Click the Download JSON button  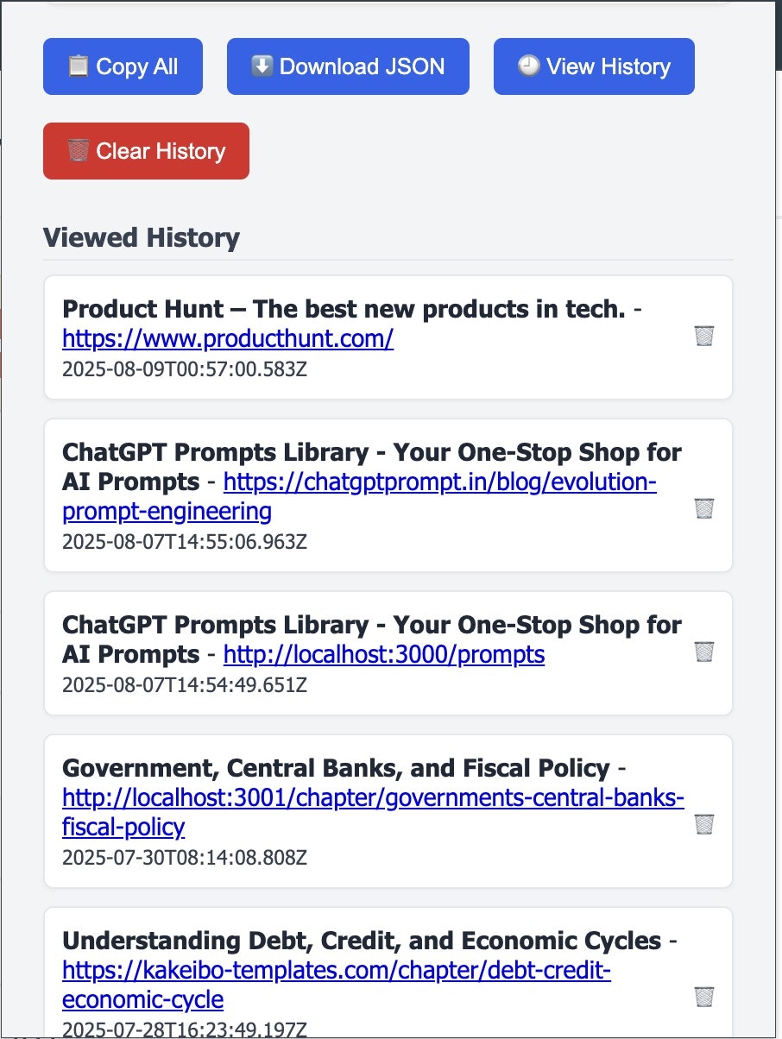pyautogui.click(x=348, y=66)
